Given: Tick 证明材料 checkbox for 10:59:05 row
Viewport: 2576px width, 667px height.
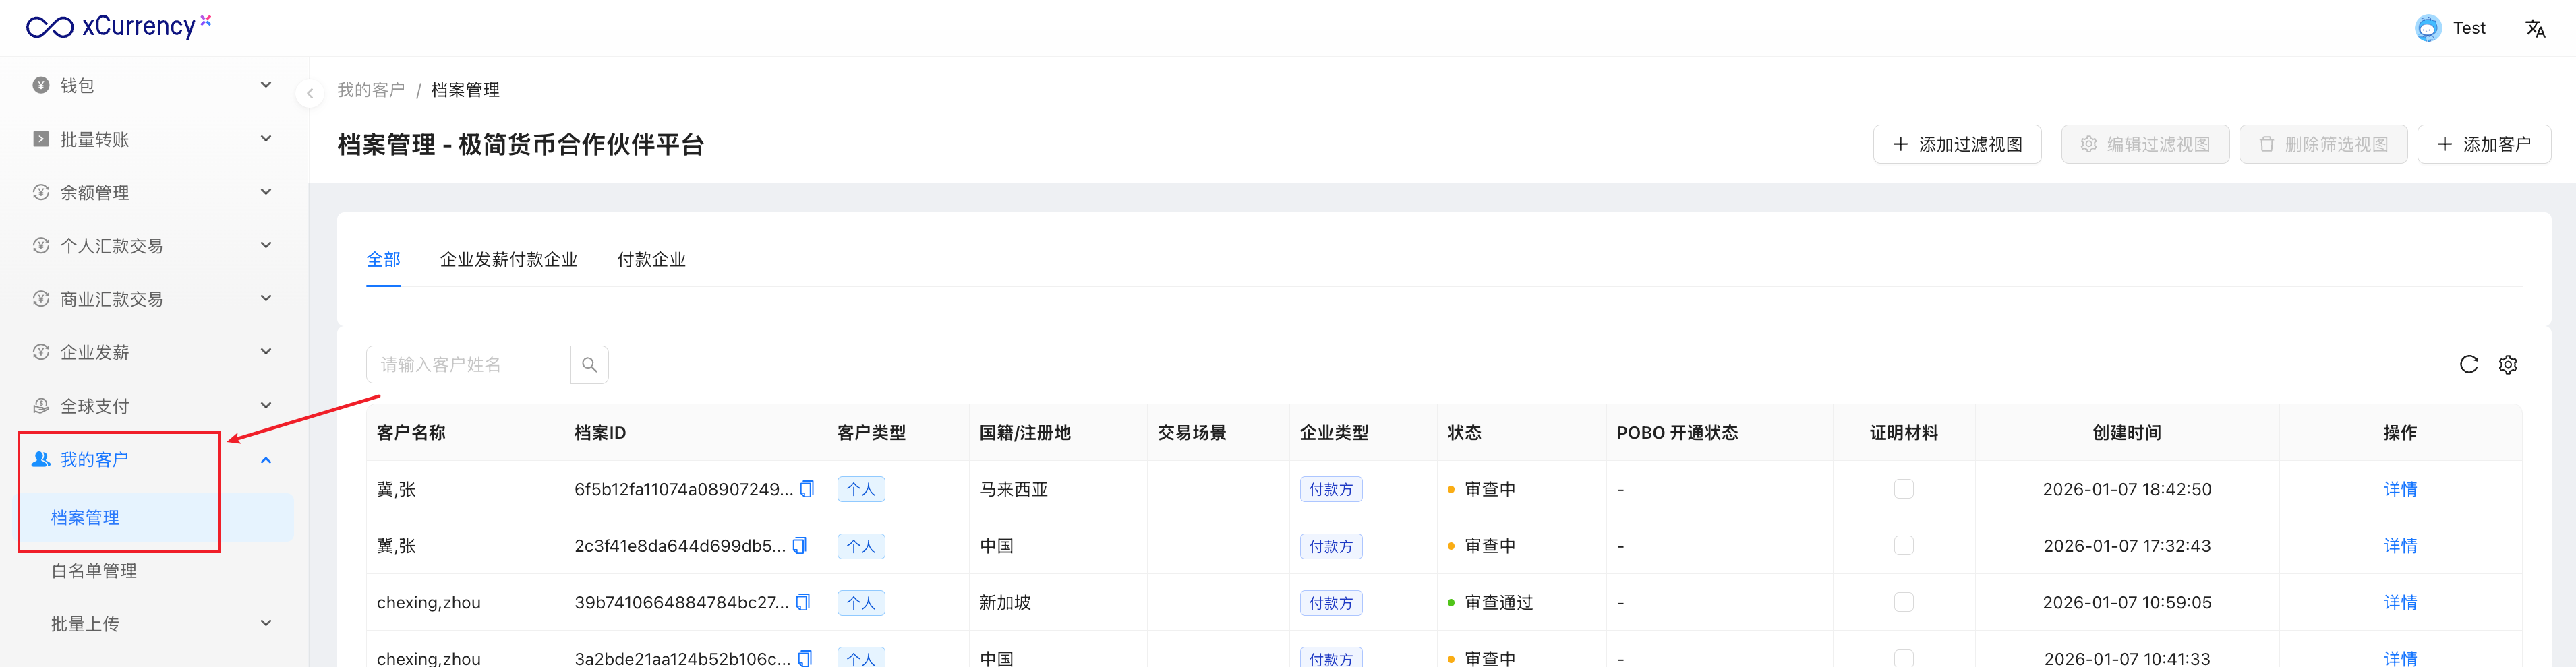Looking at the screenshot, I should (x=1903, y=602).
